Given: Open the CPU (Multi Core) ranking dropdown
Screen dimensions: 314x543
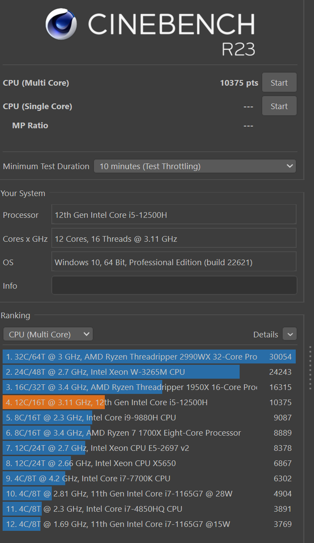Looking at the screenshot, I should click(x=48, y=334).
